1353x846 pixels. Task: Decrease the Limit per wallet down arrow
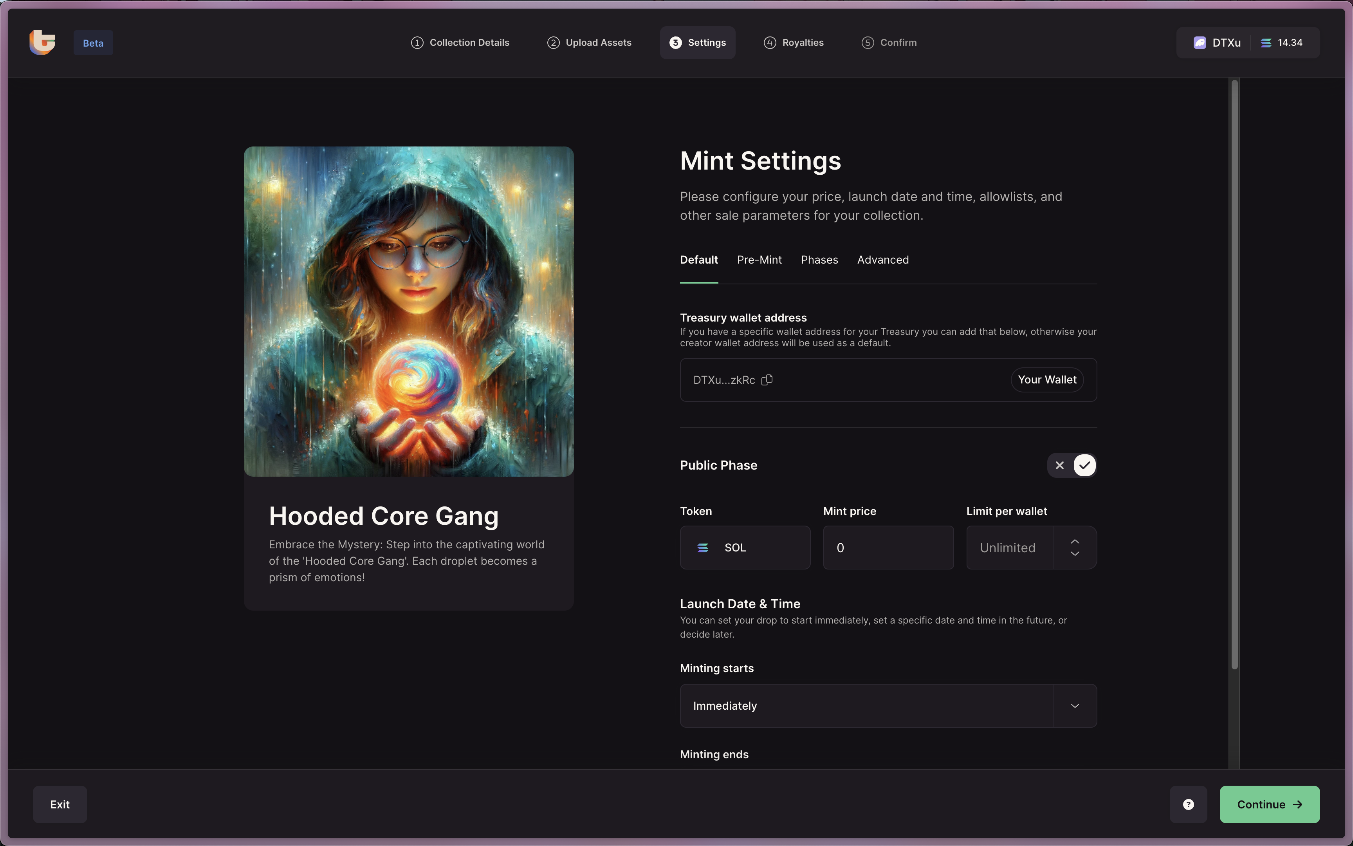[1075, 554]
